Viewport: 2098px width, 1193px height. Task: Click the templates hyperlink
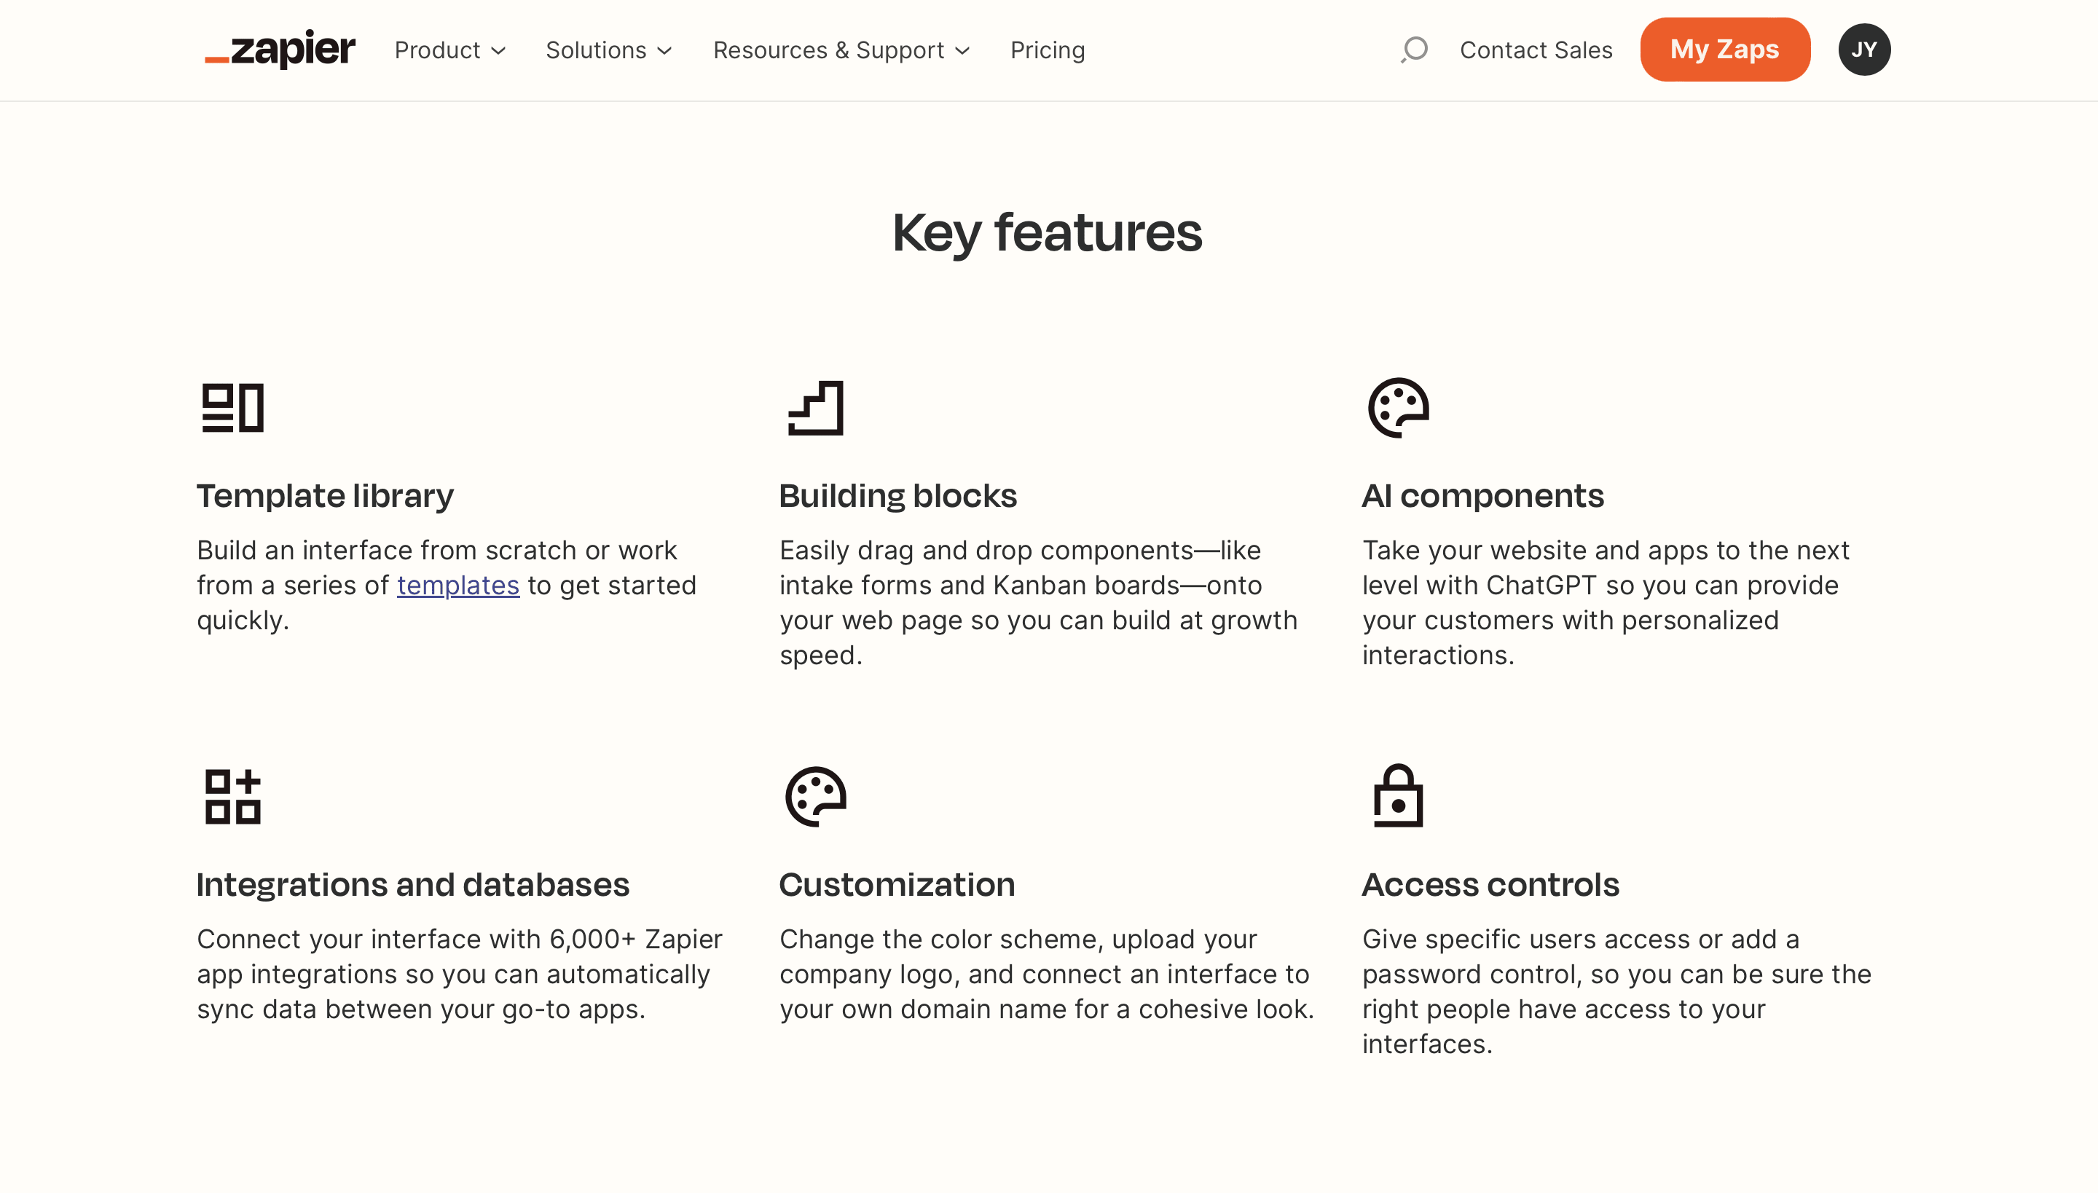(x=458, y=583)
